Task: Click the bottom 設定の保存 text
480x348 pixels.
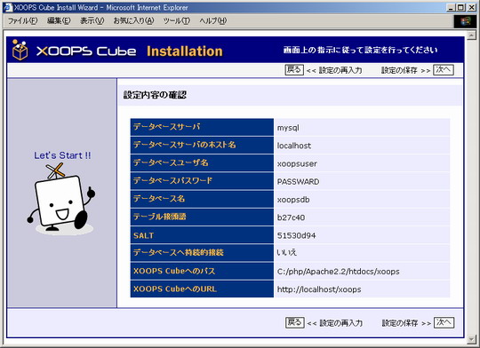Action: (400, 323)
